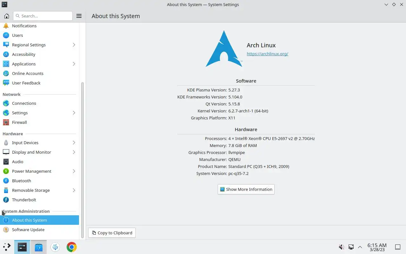Expand the Removable Storage chevron

[74, 190]
